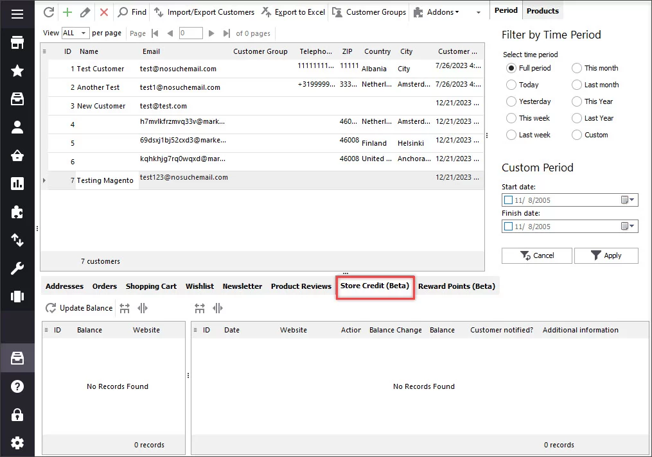The width and height of the screenshot is (652, 457).
Task: Open the Orders tab
Action: coord(104,286)
